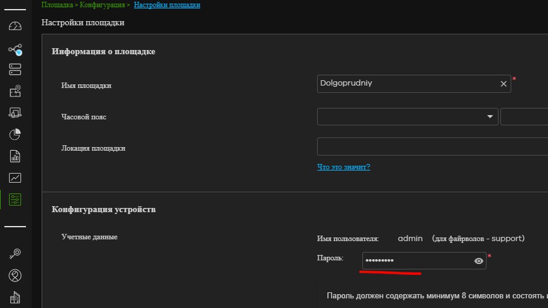Click into the Локация площадки input field
This screenshot has height=308, width=548.
pyautogui.click(x=431, y=146)
